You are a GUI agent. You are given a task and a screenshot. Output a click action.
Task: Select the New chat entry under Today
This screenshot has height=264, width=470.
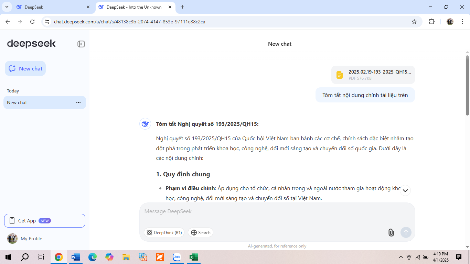[x=45, y=102]
